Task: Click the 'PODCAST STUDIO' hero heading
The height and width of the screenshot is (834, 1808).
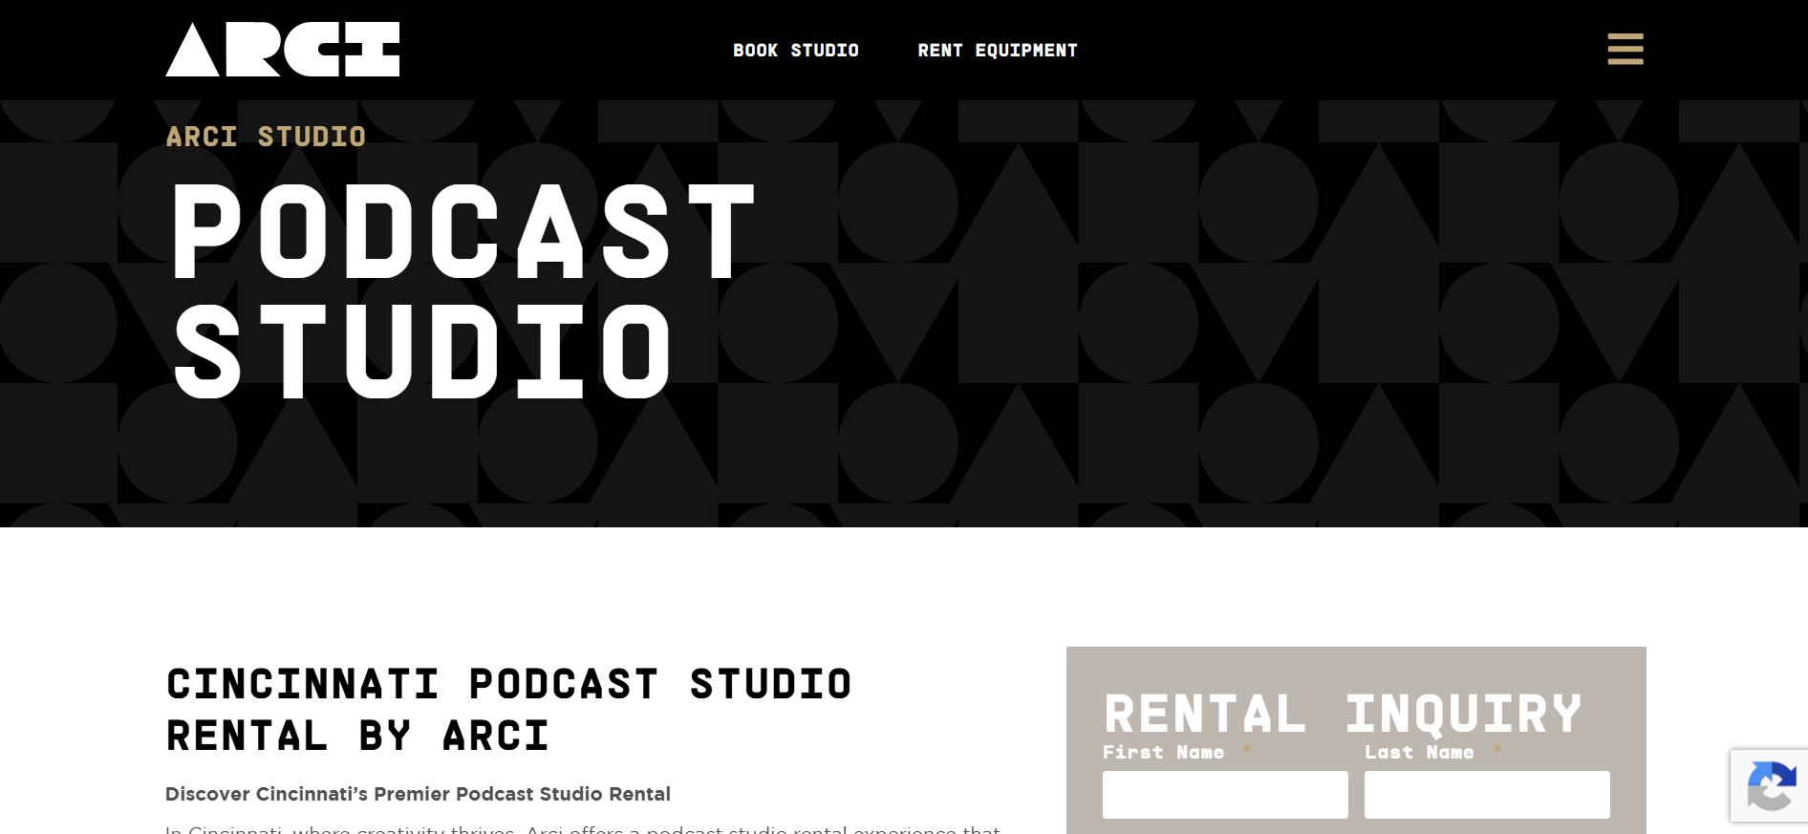Action: [x=463, y=290]
